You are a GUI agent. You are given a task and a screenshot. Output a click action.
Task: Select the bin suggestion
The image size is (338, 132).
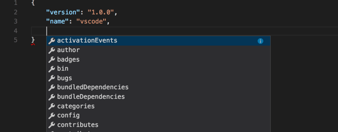point(63,69)
